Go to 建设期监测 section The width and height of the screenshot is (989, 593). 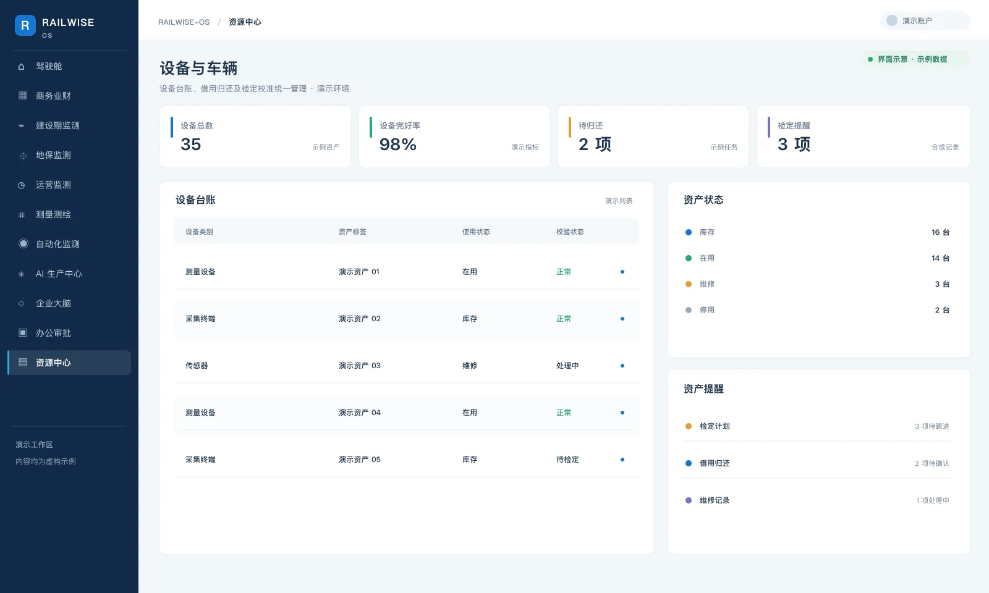pos(69,125)
